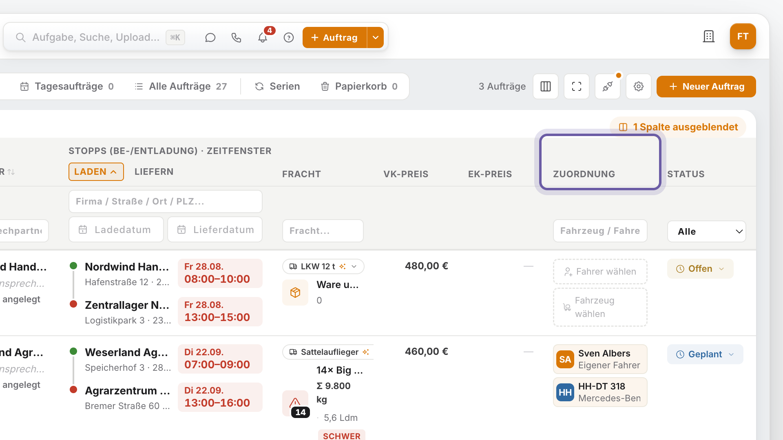Change the Geplant status dropdown
Screen dimensions: 783x440
705,354
